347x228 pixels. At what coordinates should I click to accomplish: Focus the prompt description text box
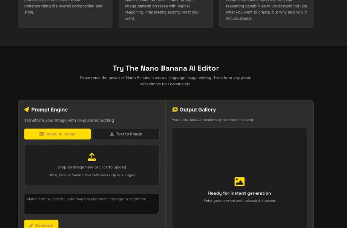91,203
